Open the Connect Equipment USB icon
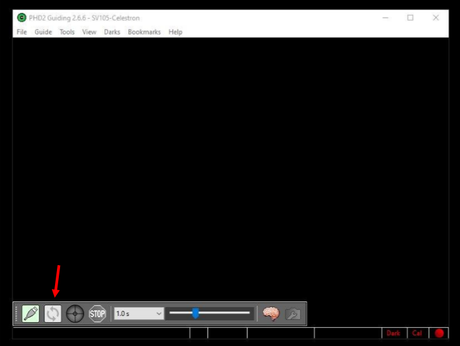460x346 pixels. click(x=31, y=313)
